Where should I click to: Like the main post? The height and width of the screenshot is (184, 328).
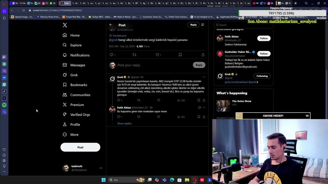click(x=157, y=55)
